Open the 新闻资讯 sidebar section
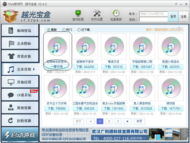This screenshot has height=143, width=190. point(20,31)
